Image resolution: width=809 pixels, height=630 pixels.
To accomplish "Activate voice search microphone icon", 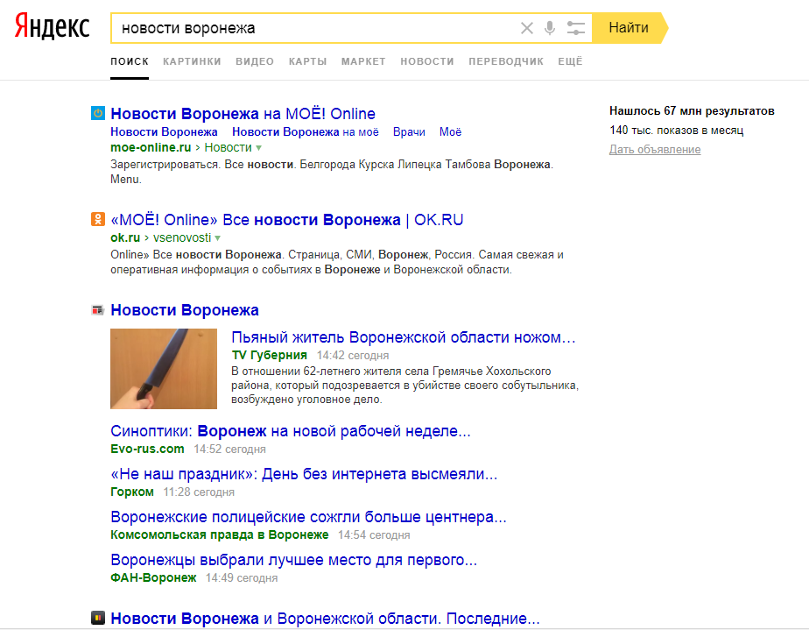I will click(x=550, y=28).
